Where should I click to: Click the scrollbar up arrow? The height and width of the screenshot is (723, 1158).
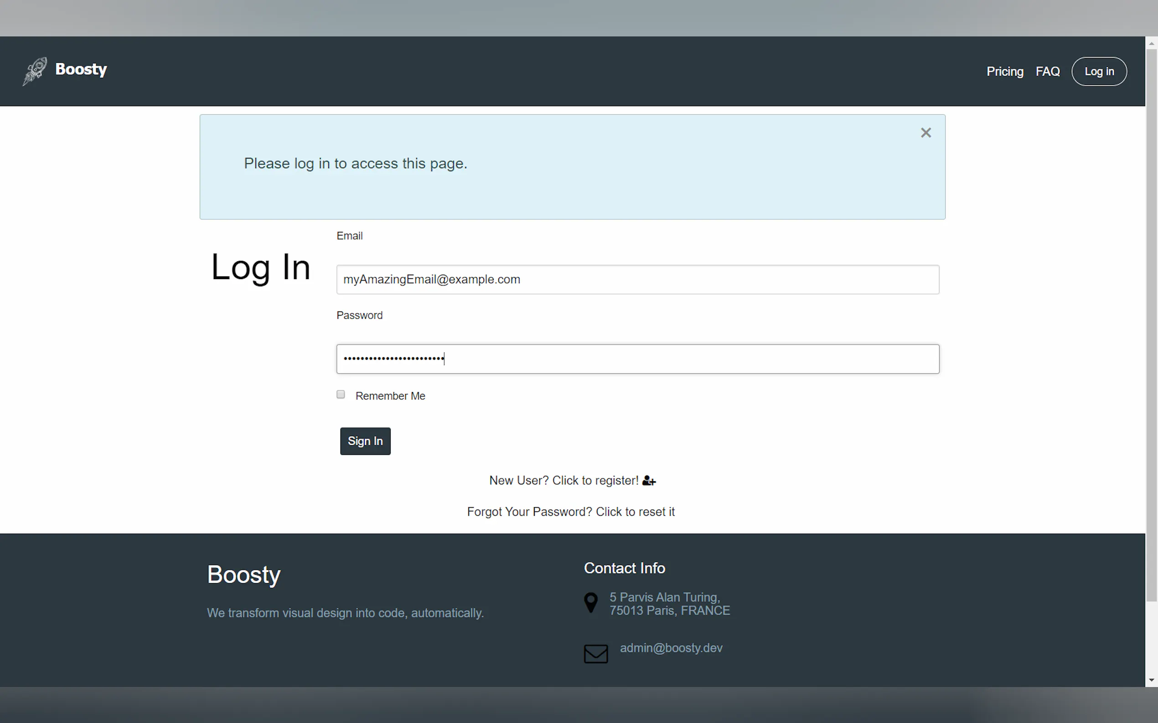(1151, 44)
